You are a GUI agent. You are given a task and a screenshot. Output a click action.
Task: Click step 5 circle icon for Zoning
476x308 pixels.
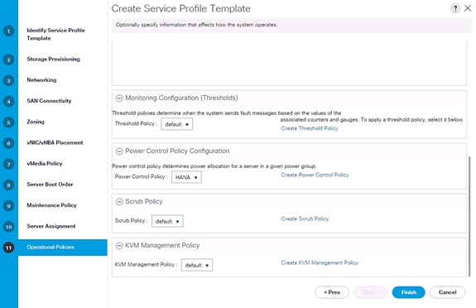[x=8, y=123]
